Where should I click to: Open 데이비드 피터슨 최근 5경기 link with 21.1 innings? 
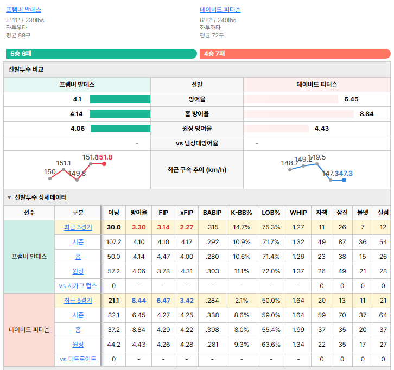pyautogui.click(x=78, y=301)
